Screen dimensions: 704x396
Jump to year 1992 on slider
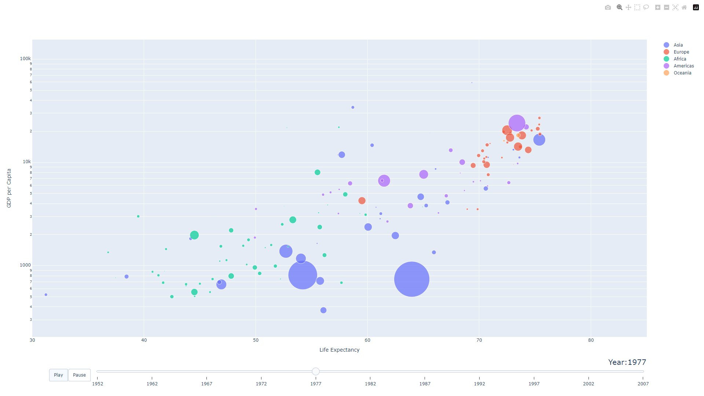479,371
